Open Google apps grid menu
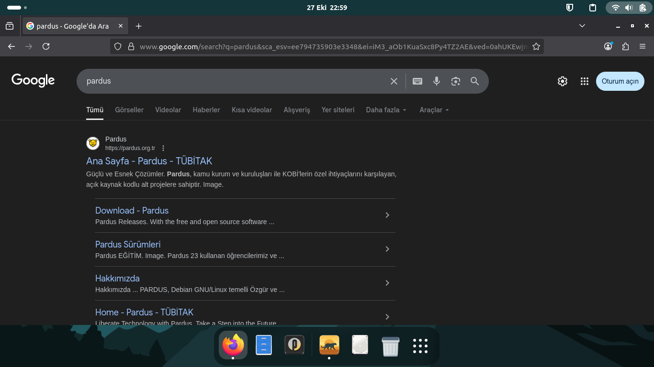 [584, 81]
